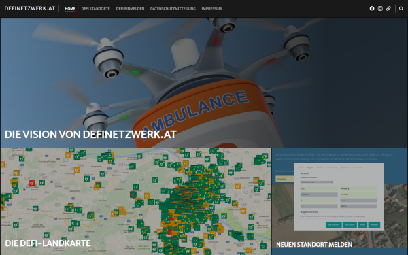Screen dimensions: 408x255
Task: Open the 'Neuen Standort melden' headline
Action: [x=314, y=245]
